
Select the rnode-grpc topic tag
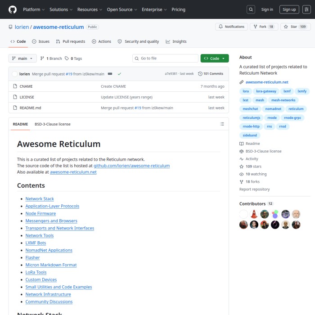click(292, 118)
